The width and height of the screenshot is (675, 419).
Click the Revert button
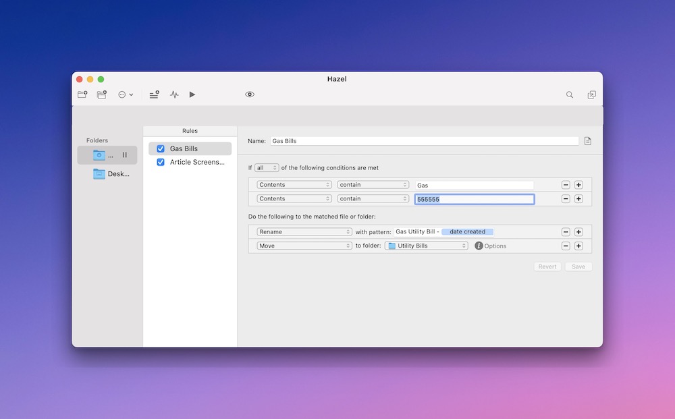[547, 267]
